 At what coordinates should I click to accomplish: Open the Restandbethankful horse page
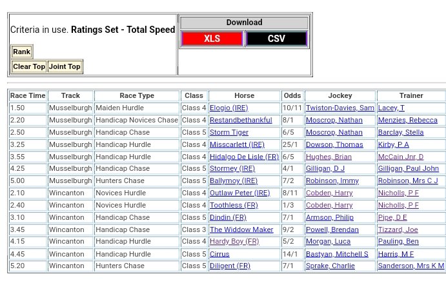(x=241, y=121)
